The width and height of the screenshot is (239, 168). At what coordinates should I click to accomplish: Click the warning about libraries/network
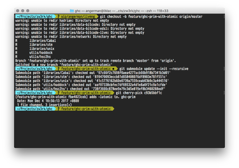71,37
